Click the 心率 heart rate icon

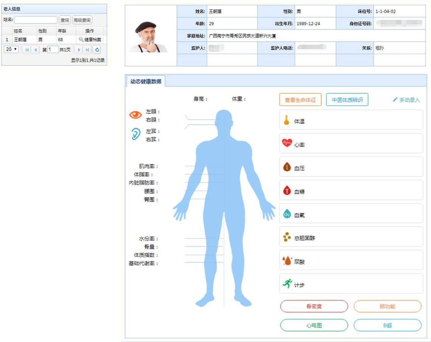point(287,143)
